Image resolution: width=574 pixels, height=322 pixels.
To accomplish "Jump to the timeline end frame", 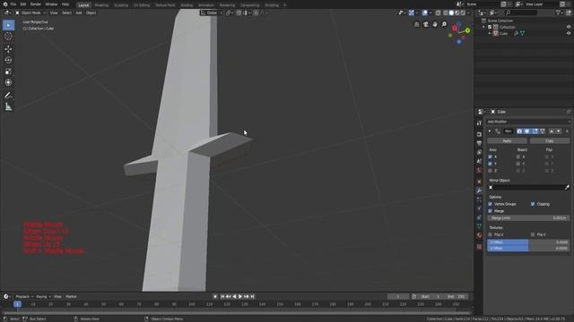I will 252,297.
